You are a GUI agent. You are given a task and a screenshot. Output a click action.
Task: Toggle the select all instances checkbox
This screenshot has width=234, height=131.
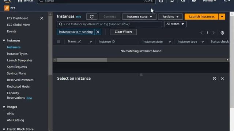click(x=58, y=42)
